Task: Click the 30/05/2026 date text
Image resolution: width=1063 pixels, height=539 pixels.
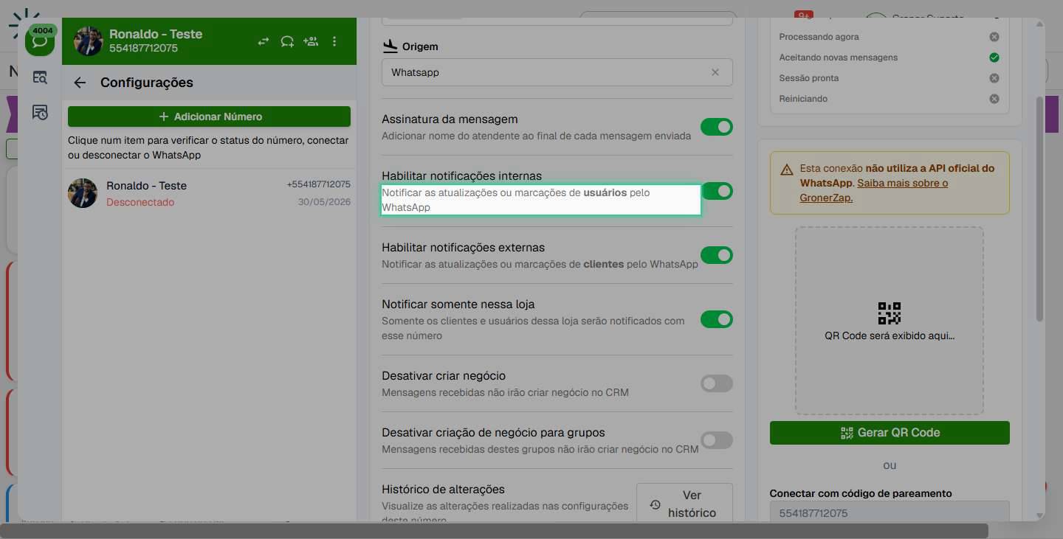Action: pos(324,202)
